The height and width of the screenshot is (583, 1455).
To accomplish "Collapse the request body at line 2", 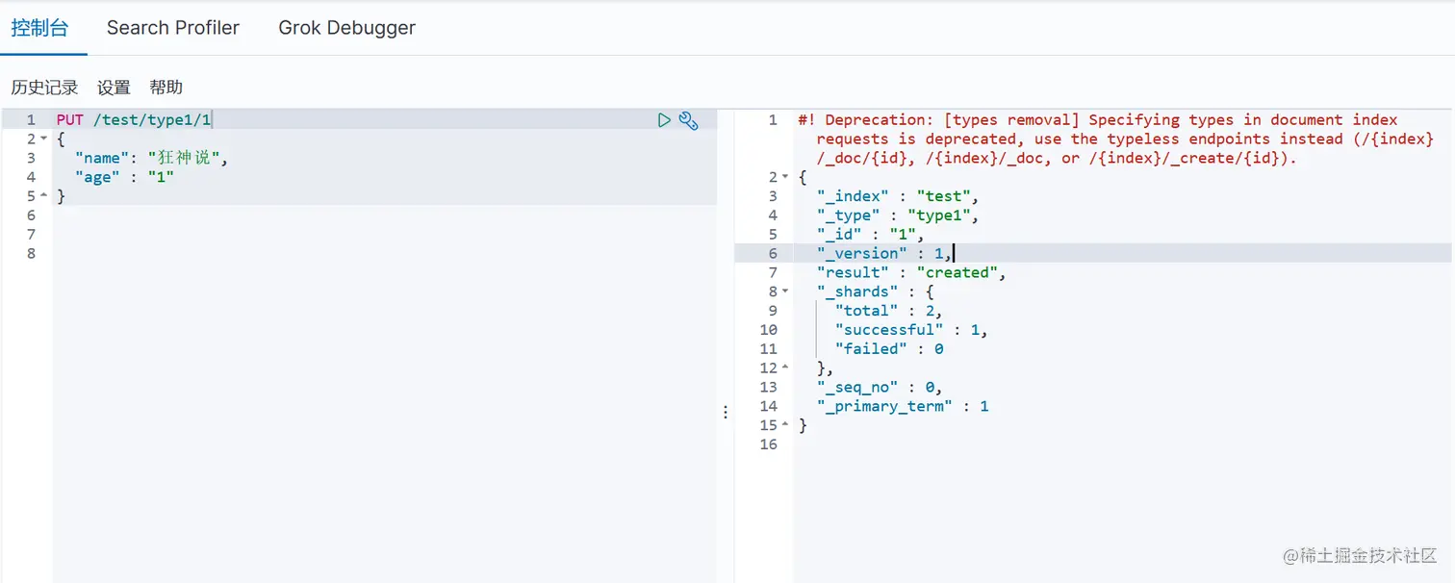I will 44,139.
